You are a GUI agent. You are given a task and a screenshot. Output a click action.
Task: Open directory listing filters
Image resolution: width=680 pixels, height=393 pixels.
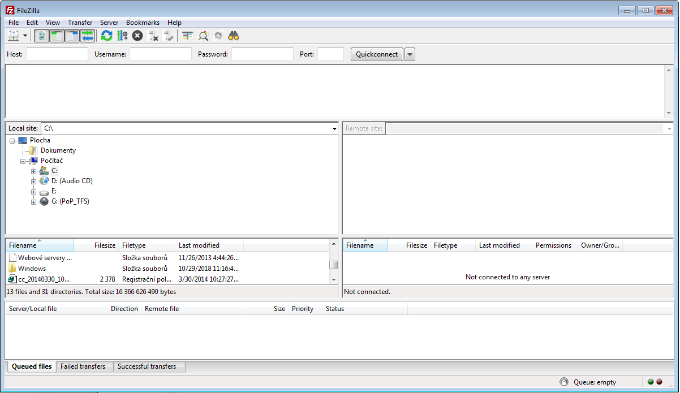187,35
